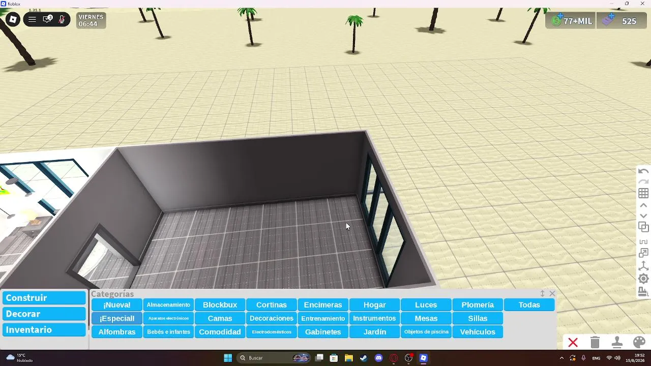Click the overlapping squares clone icon
Image resolution: width=651 pixels, height=366 pixels.
pos(643,227)
